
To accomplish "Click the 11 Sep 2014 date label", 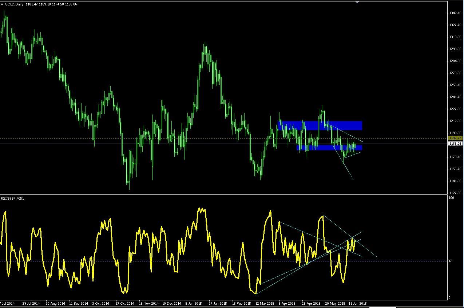I will 78,303.
